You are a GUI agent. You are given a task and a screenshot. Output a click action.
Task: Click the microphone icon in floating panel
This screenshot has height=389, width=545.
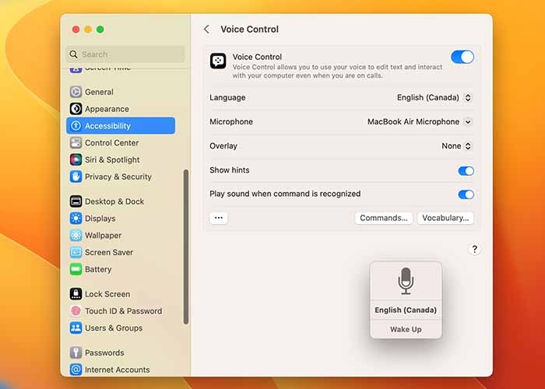point(406,281)
